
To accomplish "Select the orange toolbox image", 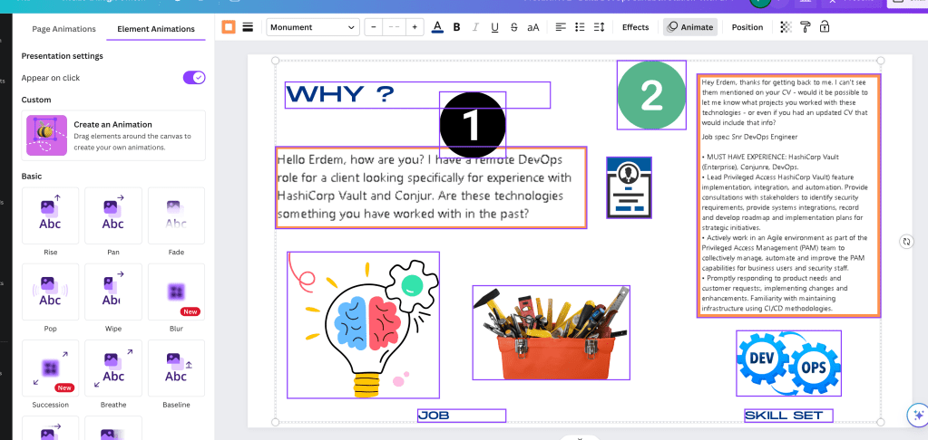I will click(551, 332).
